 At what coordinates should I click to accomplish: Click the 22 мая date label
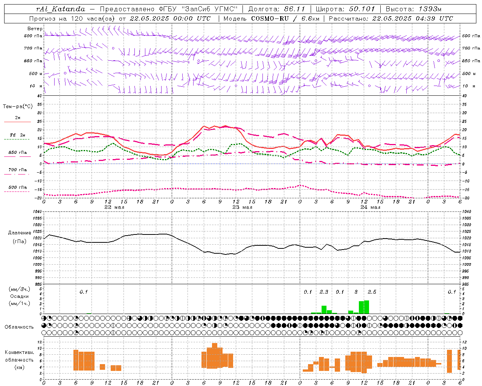point(114,207)
